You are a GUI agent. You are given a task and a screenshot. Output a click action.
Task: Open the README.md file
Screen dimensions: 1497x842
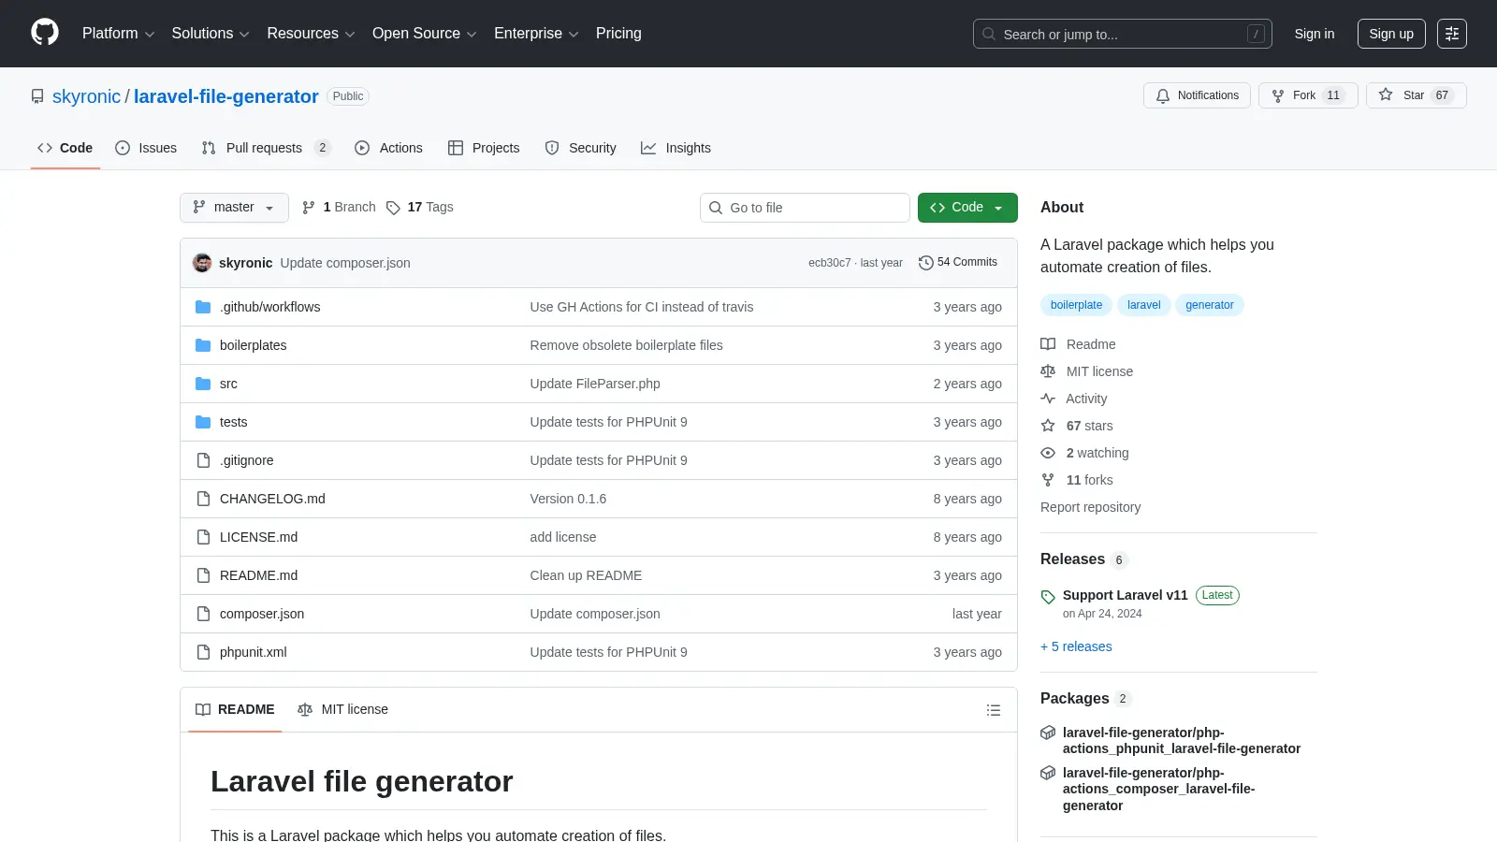[x=258, y=575]
